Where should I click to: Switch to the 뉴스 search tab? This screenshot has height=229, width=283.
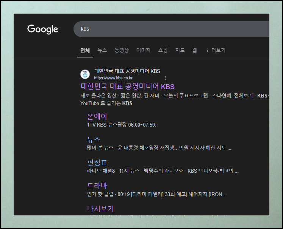tap(102, 50)
